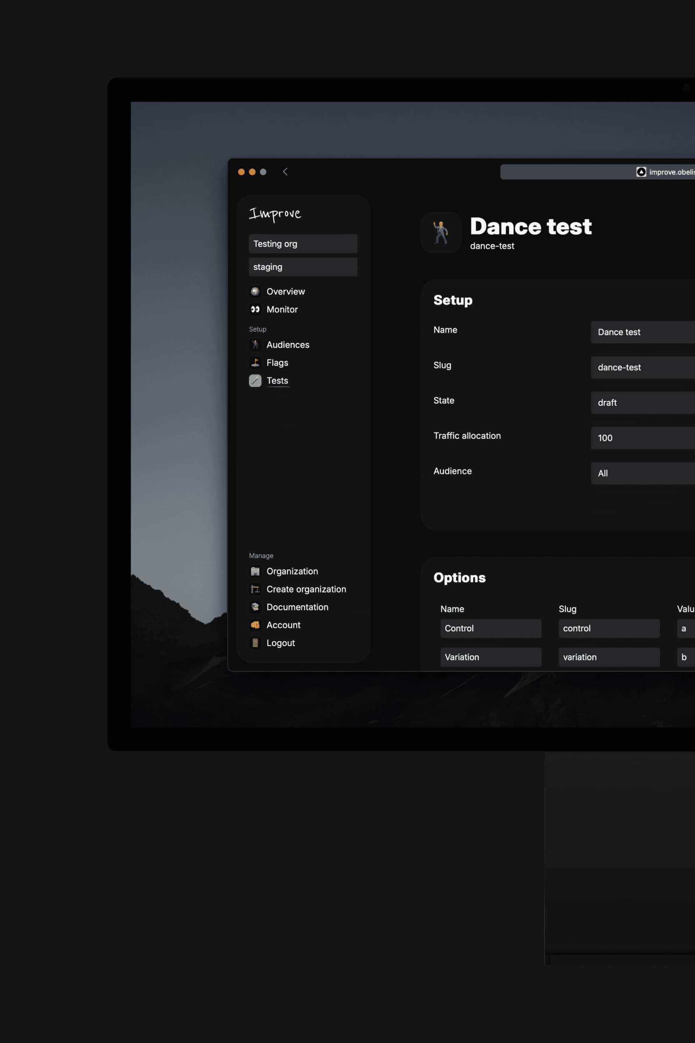The width and height of the screenshot is (695, 1043).
Task: Click the Tests icon in sidebar
Action: tap(255, 380)
